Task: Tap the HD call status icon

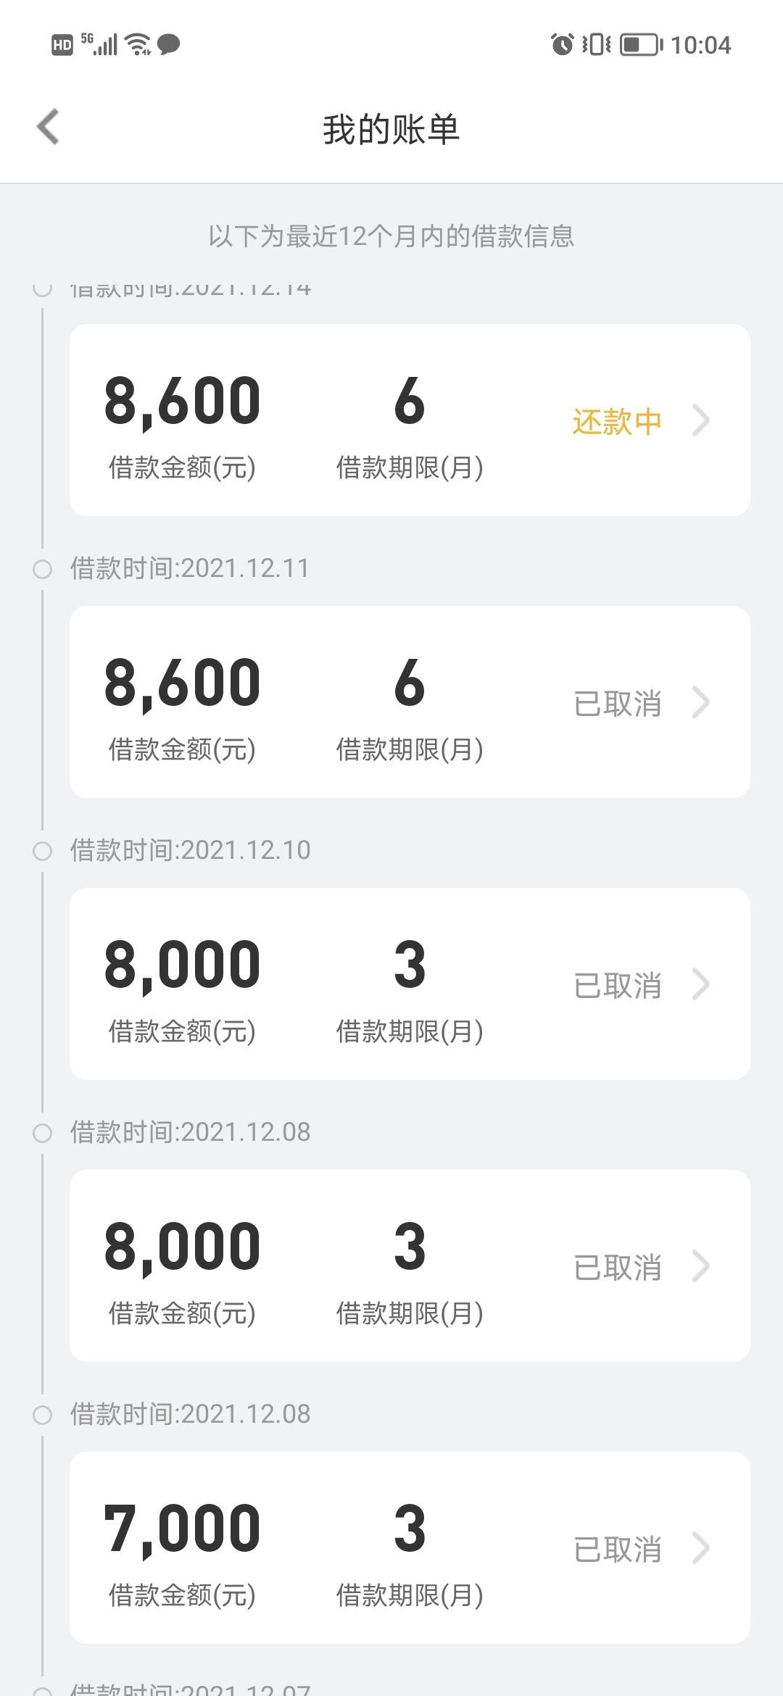Action: (x=62, y=45)
